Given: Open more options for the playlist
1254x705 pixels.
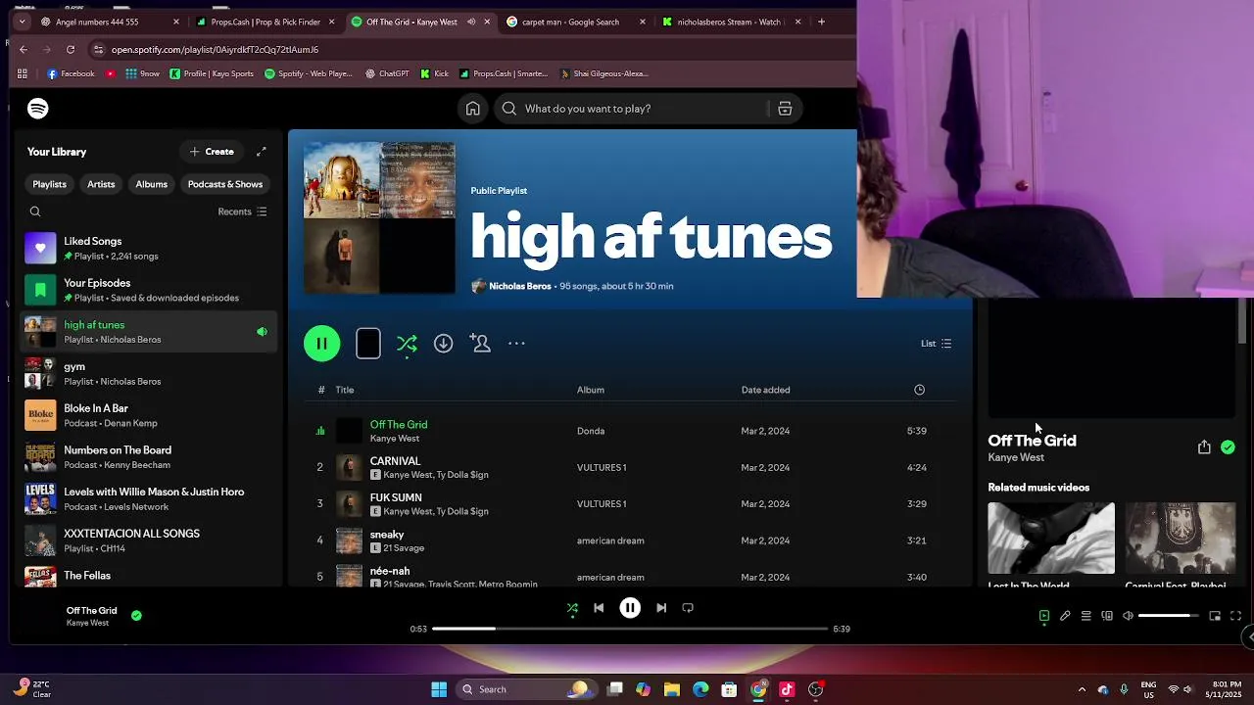Looking at the screenshot, I should coord(516,344).
